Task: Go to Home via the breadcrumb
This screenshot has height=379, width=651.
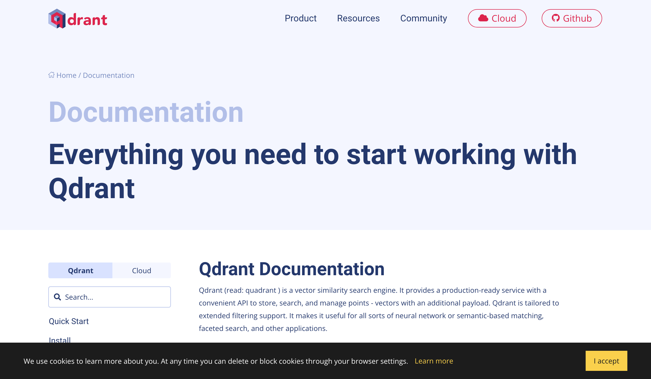Action: (66, 75)
